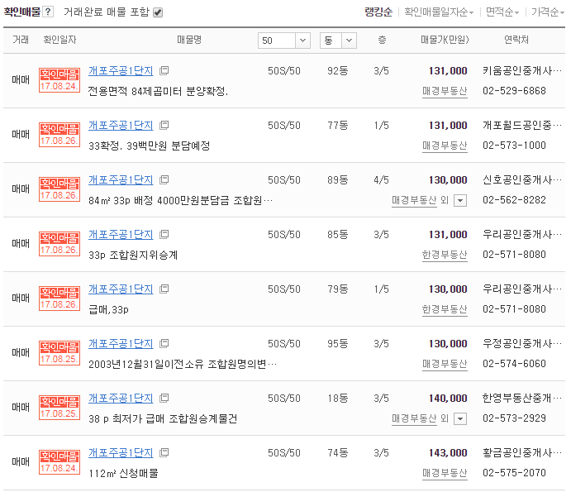Image resolution: width=571 pixels, height=492 pixels.
Task: Click agent 신호공인중개사 name
Action: (x=522, y=180)
